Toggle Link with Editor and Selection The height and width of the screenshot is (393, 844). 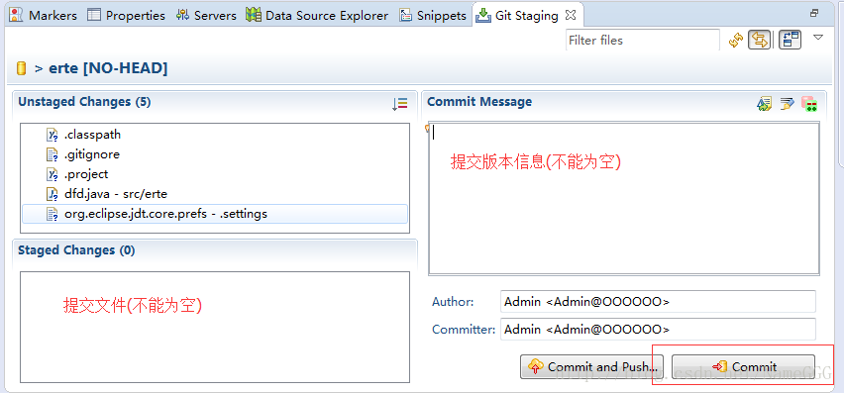[760, 41]
